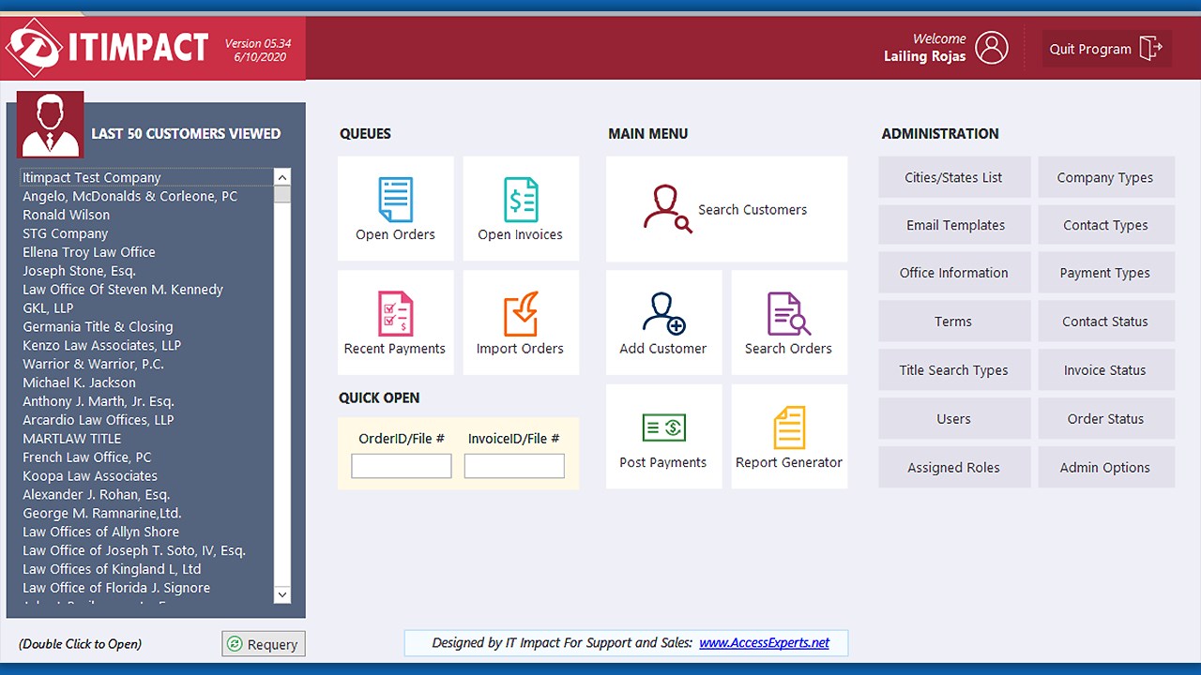Open the Assigned Roles admin button
The height and width of the screenshot is (675, 1201).
pos(954,468)
